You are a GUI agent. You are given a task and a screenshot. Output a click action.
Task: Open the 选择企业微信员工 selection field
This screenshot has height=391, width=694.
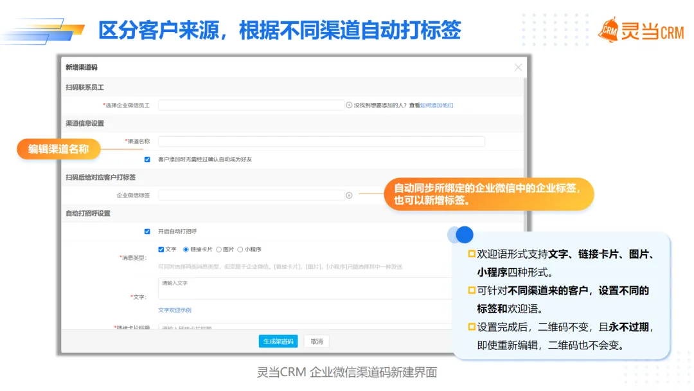[x=251, y=105]
